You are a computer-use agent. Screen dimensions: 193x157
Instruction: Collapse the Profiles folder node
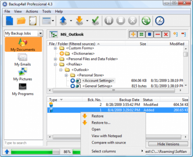pyautogui.click(x=56, y=64)
